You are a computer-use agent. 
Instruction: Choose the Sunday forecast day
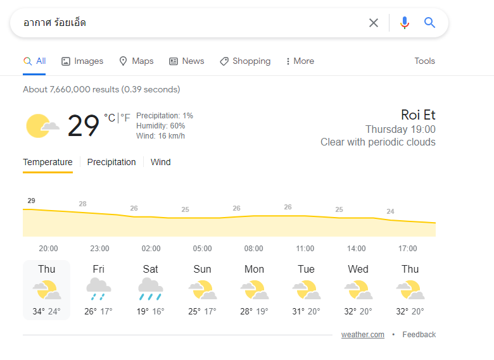(x=202, y=290)
